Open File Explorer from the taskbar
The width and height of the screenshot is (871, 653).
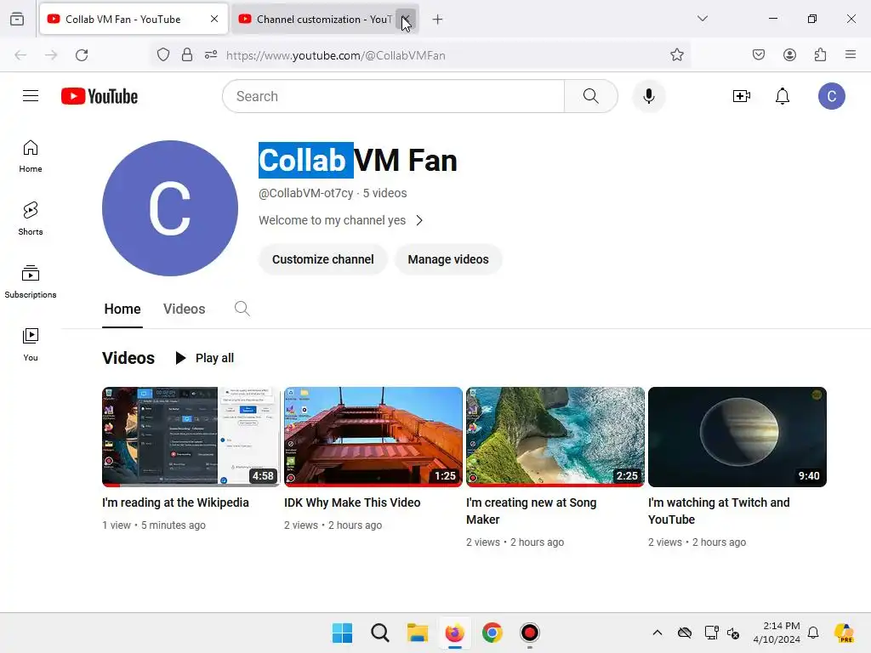[417, 633]
